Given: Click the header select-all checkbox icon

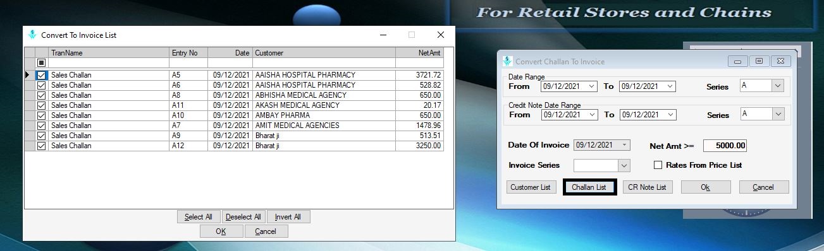Looking at the screenshot, I should click(x=42, y=63).
